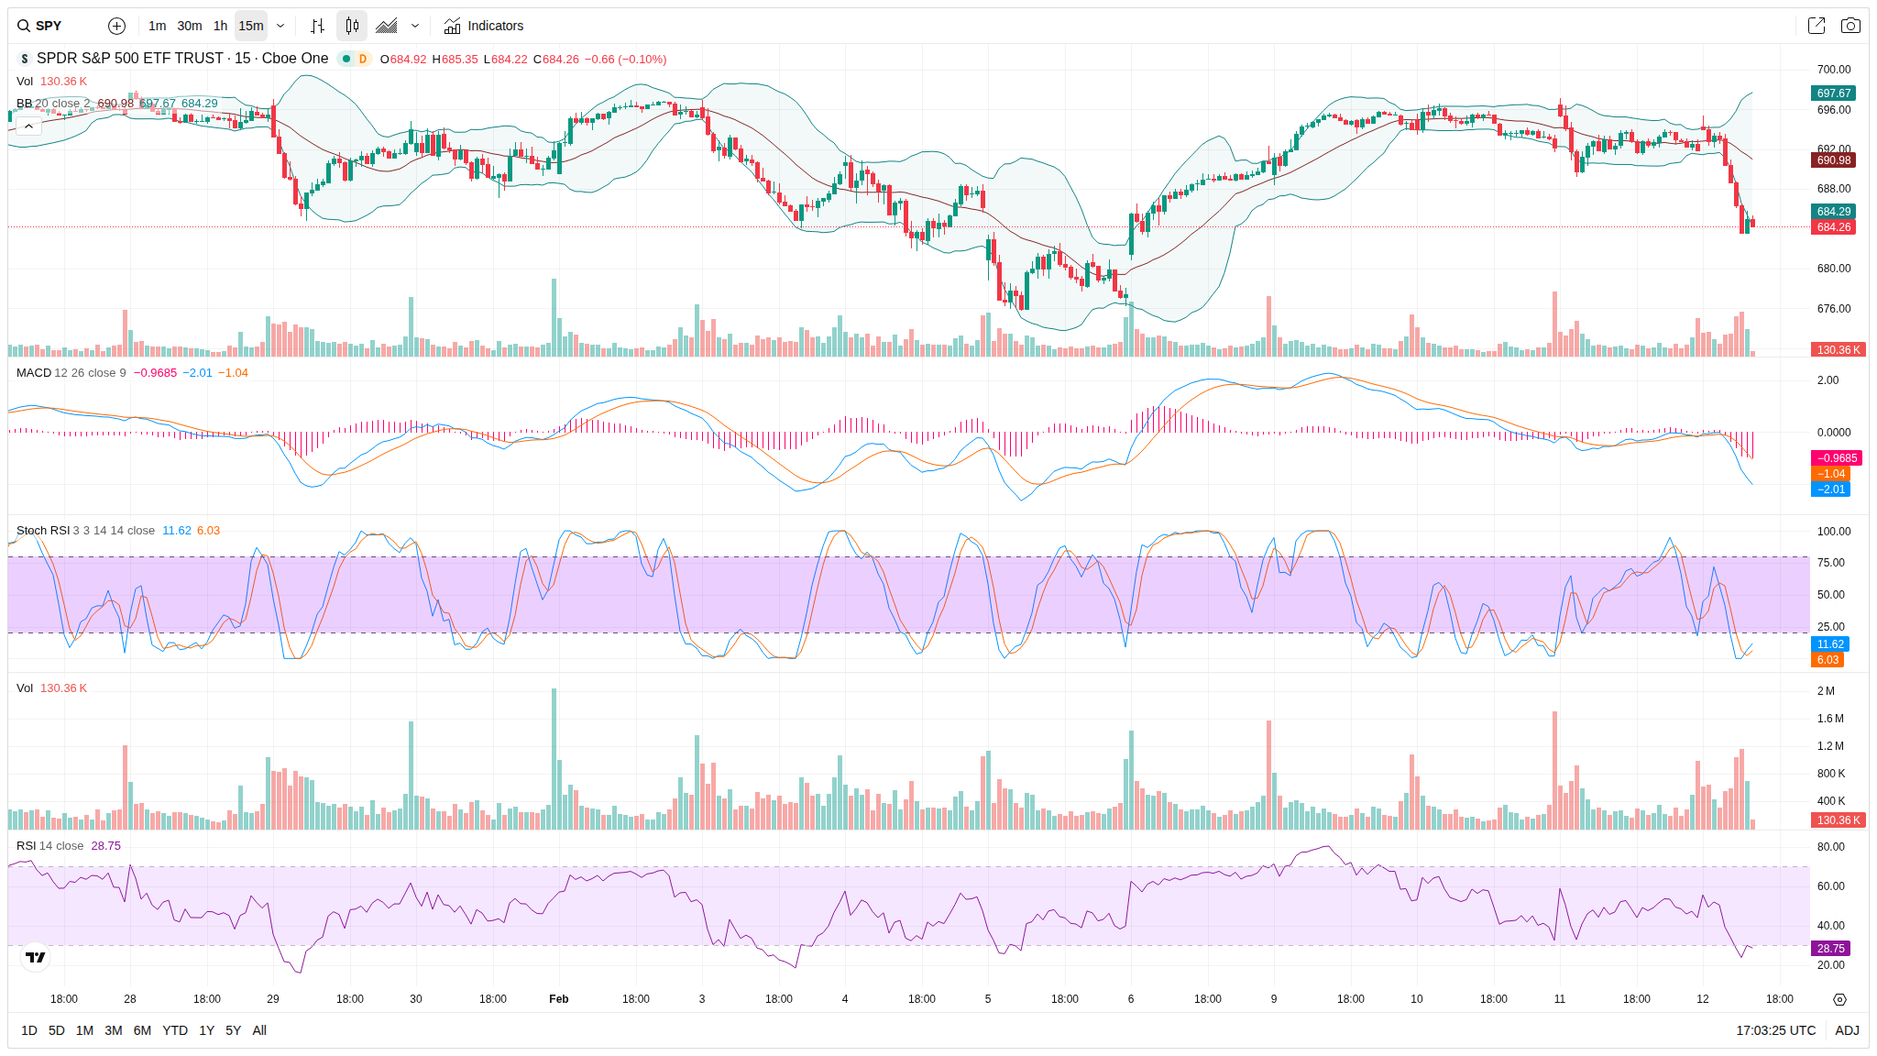This screenshot has height=1056, width=1877.
Task: Select the Candles chart style
Action: tap(352, 26)
